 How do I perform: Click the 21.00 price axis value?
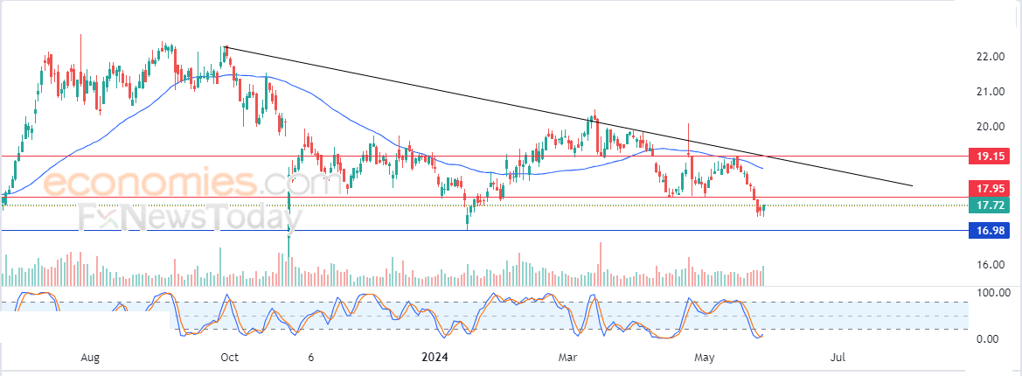(990, 91)
